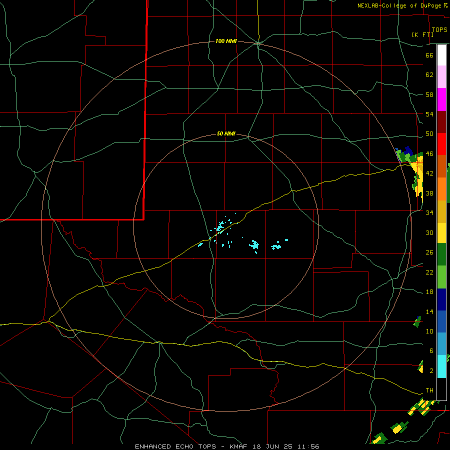Screen dimensions: 450x450
Task: Click the gold swatch between 38 and 34
Action: tap(441, 211)
